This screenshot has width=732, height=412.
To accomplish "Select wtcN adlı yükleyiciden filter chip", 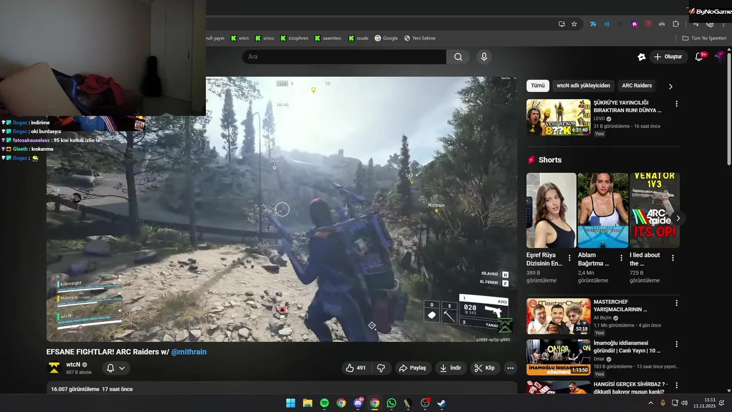I will [583, 86].
